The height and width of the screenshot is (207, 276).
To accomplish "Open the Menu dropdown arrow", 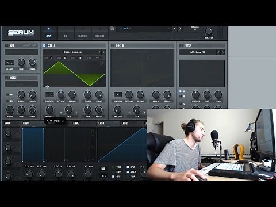I will [195, 30].
